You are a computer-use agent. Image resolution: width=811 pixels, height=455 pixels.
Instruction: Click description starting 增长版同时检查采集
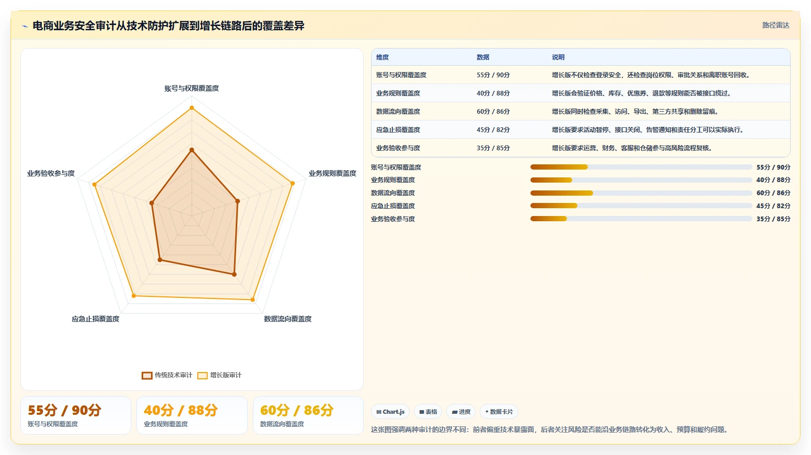636,112
